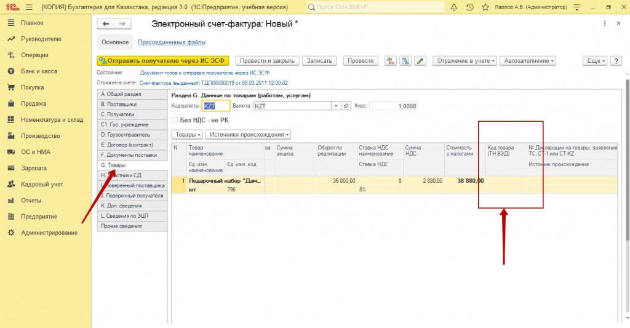This screenshot has height=328, width=630.
Task: Open Зарплата section in sidebar
Action: point(34,168)
